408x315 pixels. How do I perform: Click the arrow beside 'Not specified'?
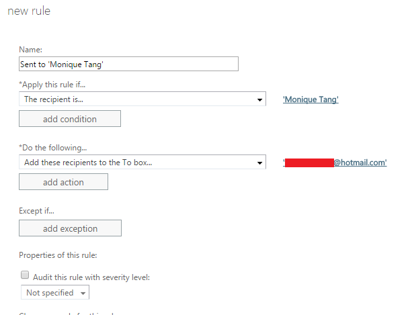[x=83, y=293]
